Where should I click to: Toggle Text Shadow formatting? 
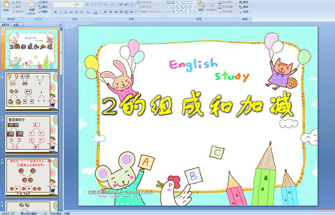point(76,12)
